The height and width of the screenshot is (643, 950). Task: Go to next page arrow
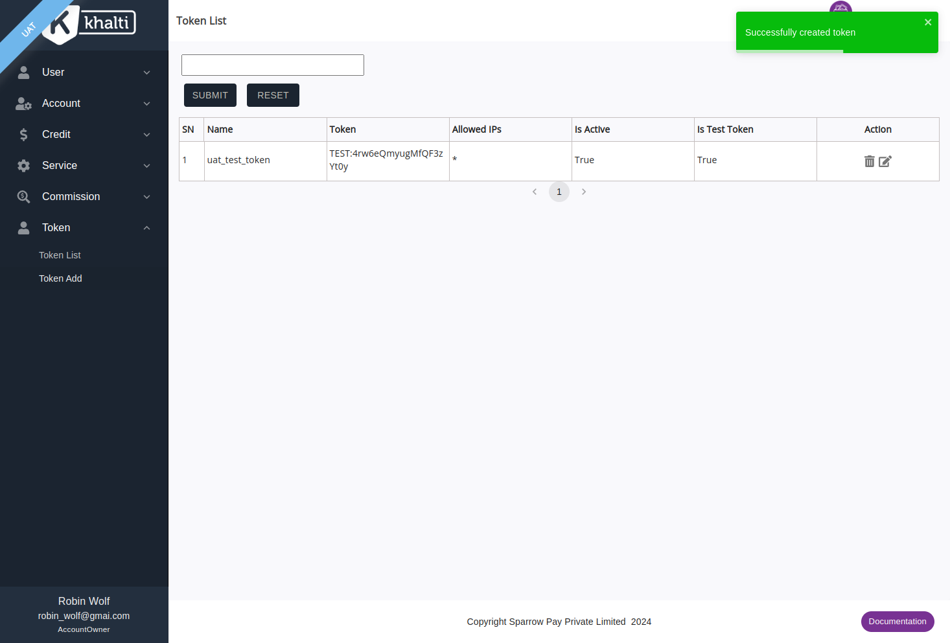click(584, 192)
